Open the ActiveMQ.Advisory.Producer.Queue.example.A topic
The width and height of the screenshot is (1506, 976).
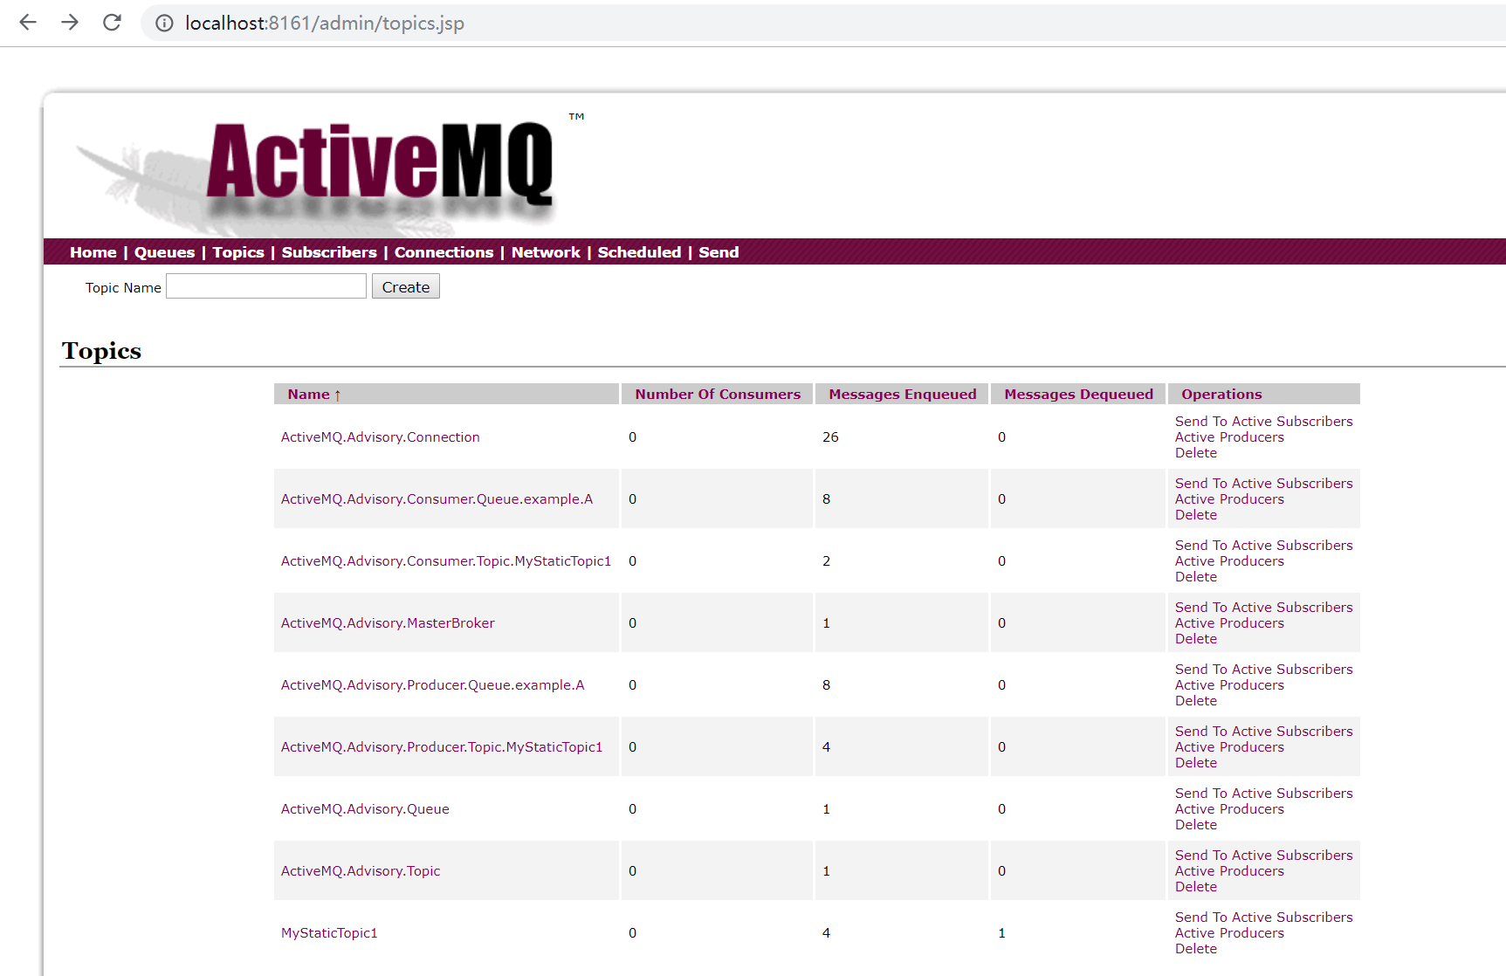[433, 685]
